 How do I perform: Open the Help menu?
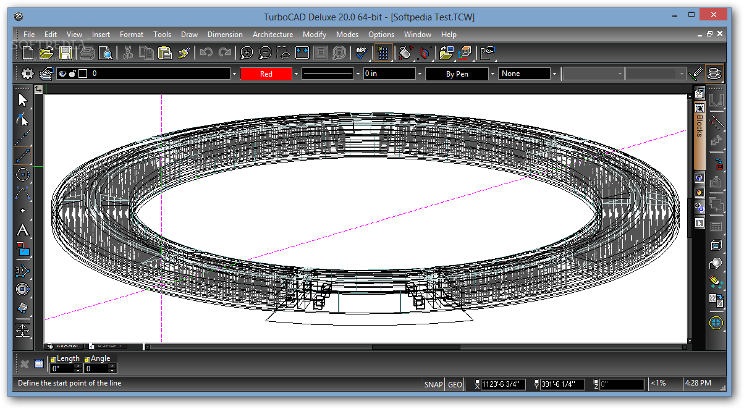pos(449,35)
